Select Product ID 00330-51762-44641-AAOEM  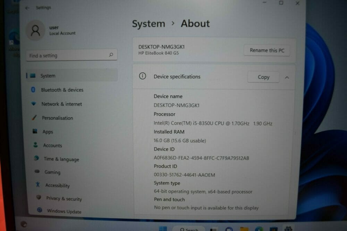coord(184,175)
